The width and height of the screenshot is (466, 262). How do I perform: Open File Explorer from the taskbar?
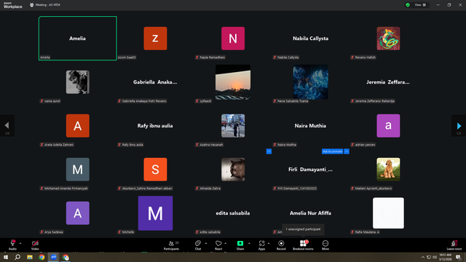click(30, 257)
